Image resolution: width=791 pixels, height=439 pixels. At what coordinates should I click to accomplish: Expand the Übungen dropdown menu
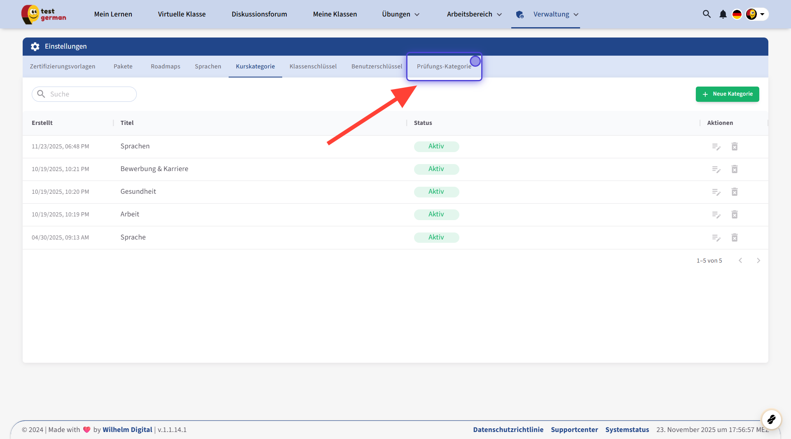click(x=400, y=14)
